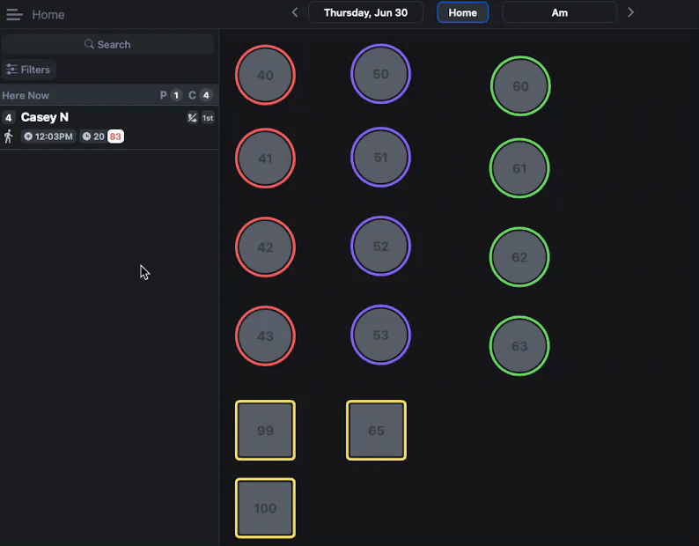
Task: Select the Home floor plan button
Action: [463, 12]
